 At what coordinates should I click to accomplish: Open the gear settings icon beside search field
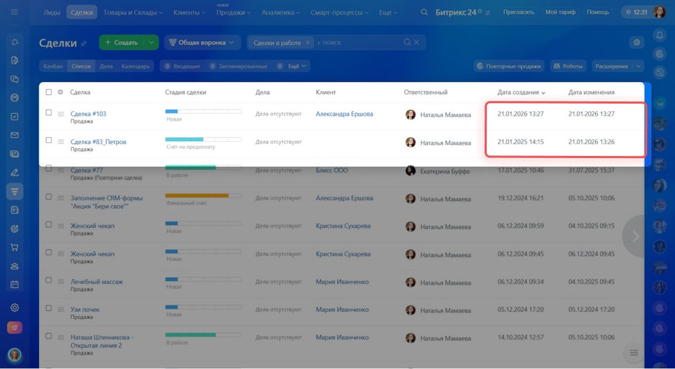[636, 43]
